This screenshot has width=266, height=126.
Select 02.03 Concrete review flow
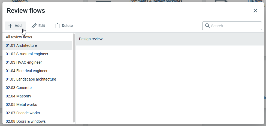19,88
